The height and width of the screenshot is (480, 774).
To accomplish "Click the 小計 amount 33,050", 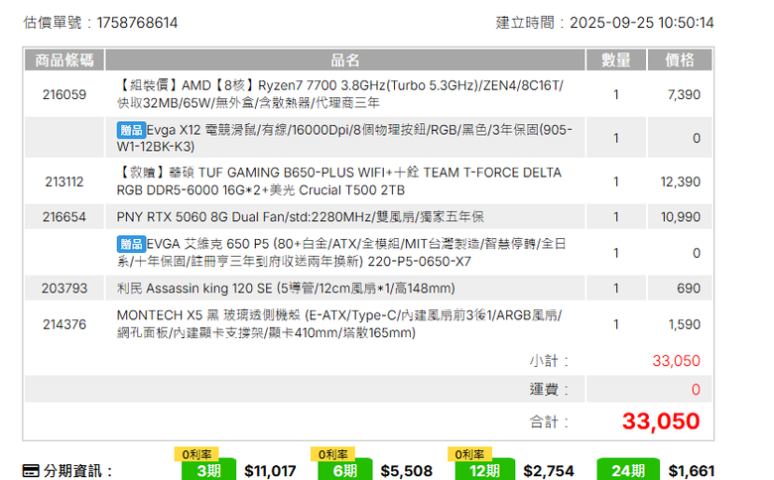I will click(x=677, y=361).
